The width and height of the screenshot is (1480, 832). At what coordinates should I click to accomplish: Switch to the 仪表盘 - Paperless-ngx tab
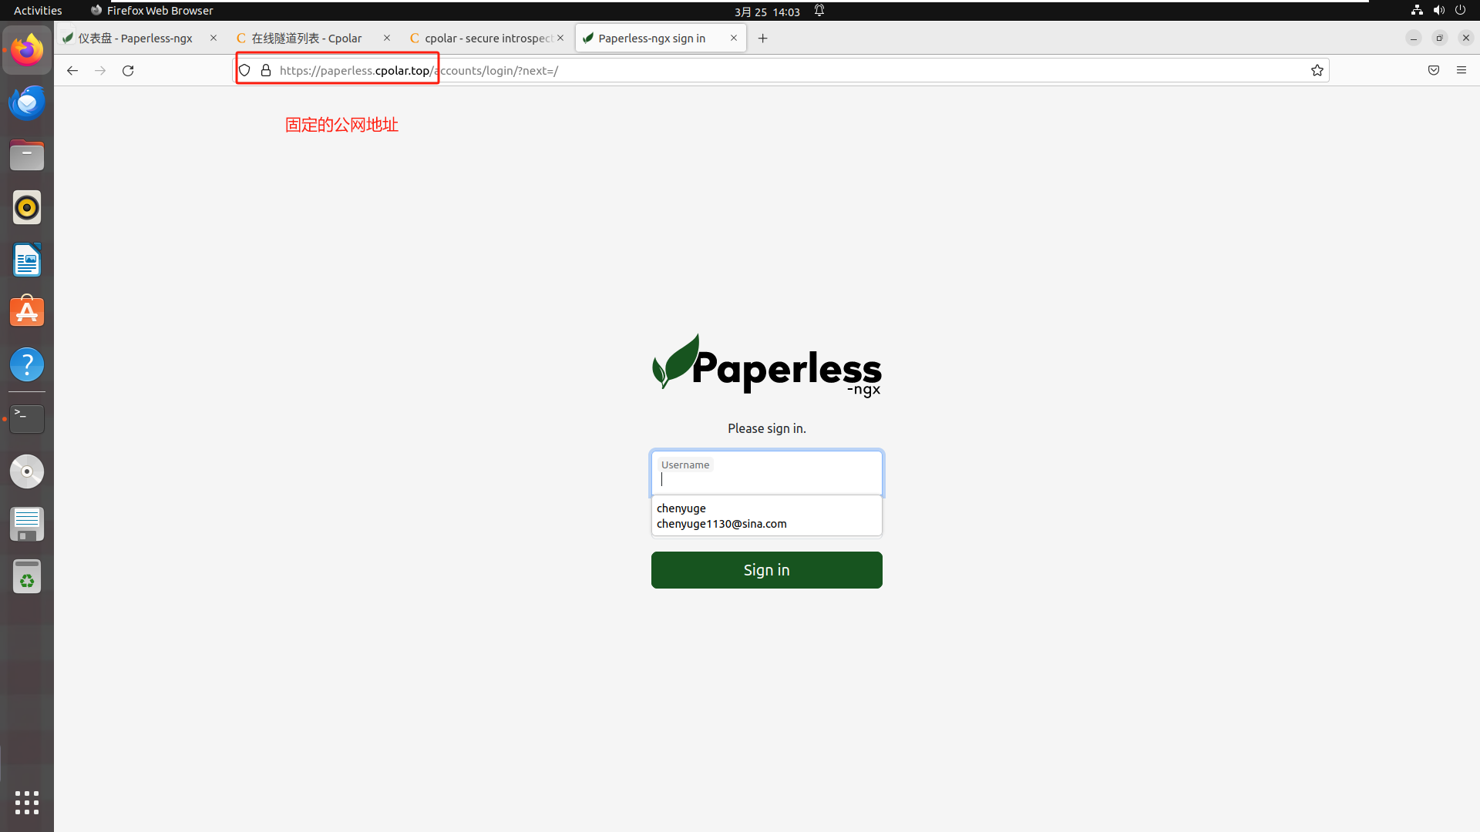pyautogui.click(x=135, y=38)
